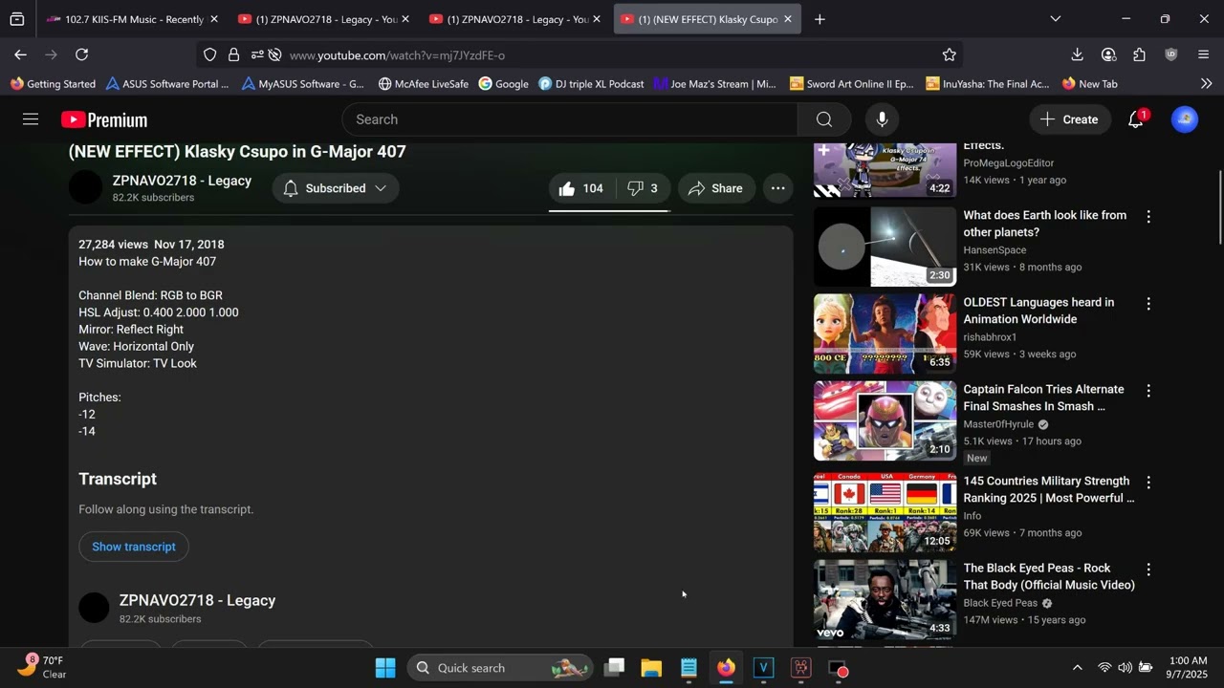Open a new Firefox tab
The image size is (1224, 688).
820,19
